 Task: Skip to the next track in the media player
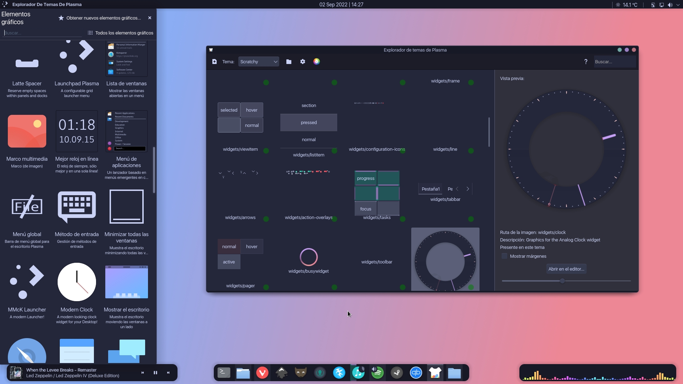[168, 372]
